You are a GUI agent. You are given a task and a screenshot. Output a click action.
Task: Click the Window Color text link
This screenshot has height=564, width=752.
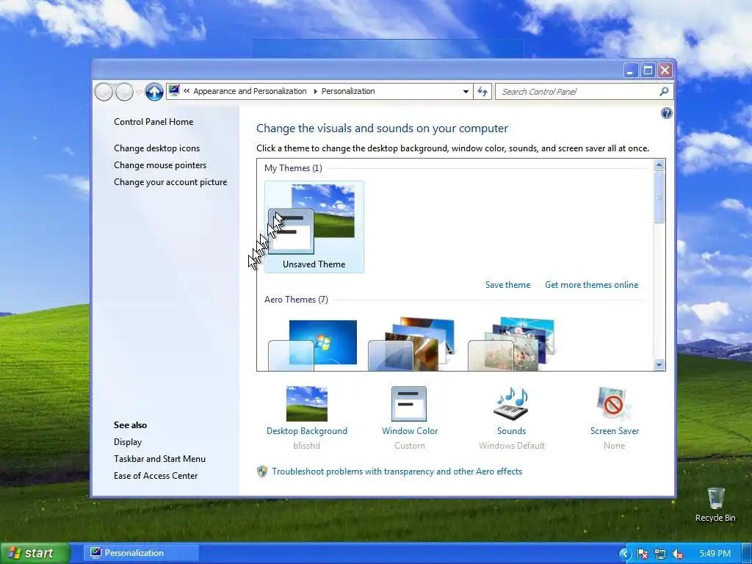tap(410, 430)
